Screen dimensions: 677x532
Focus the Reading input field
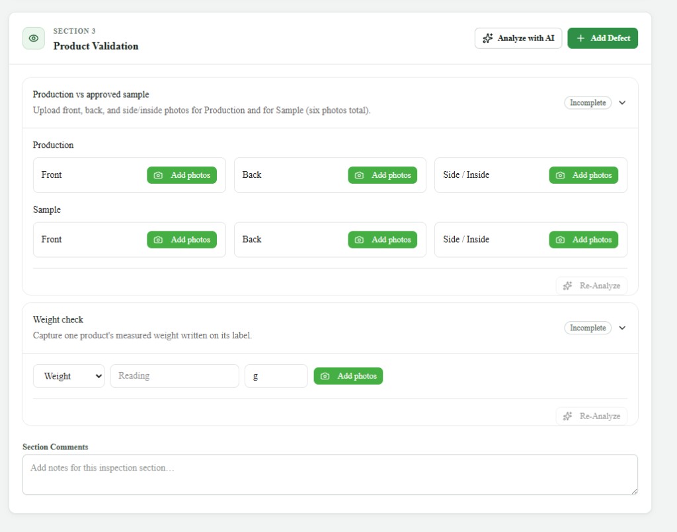coord(175,376)
